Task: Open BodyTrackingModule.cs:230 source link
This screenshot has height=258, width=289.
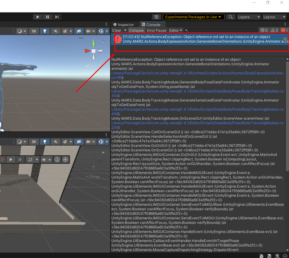Action: click(198, 125)
